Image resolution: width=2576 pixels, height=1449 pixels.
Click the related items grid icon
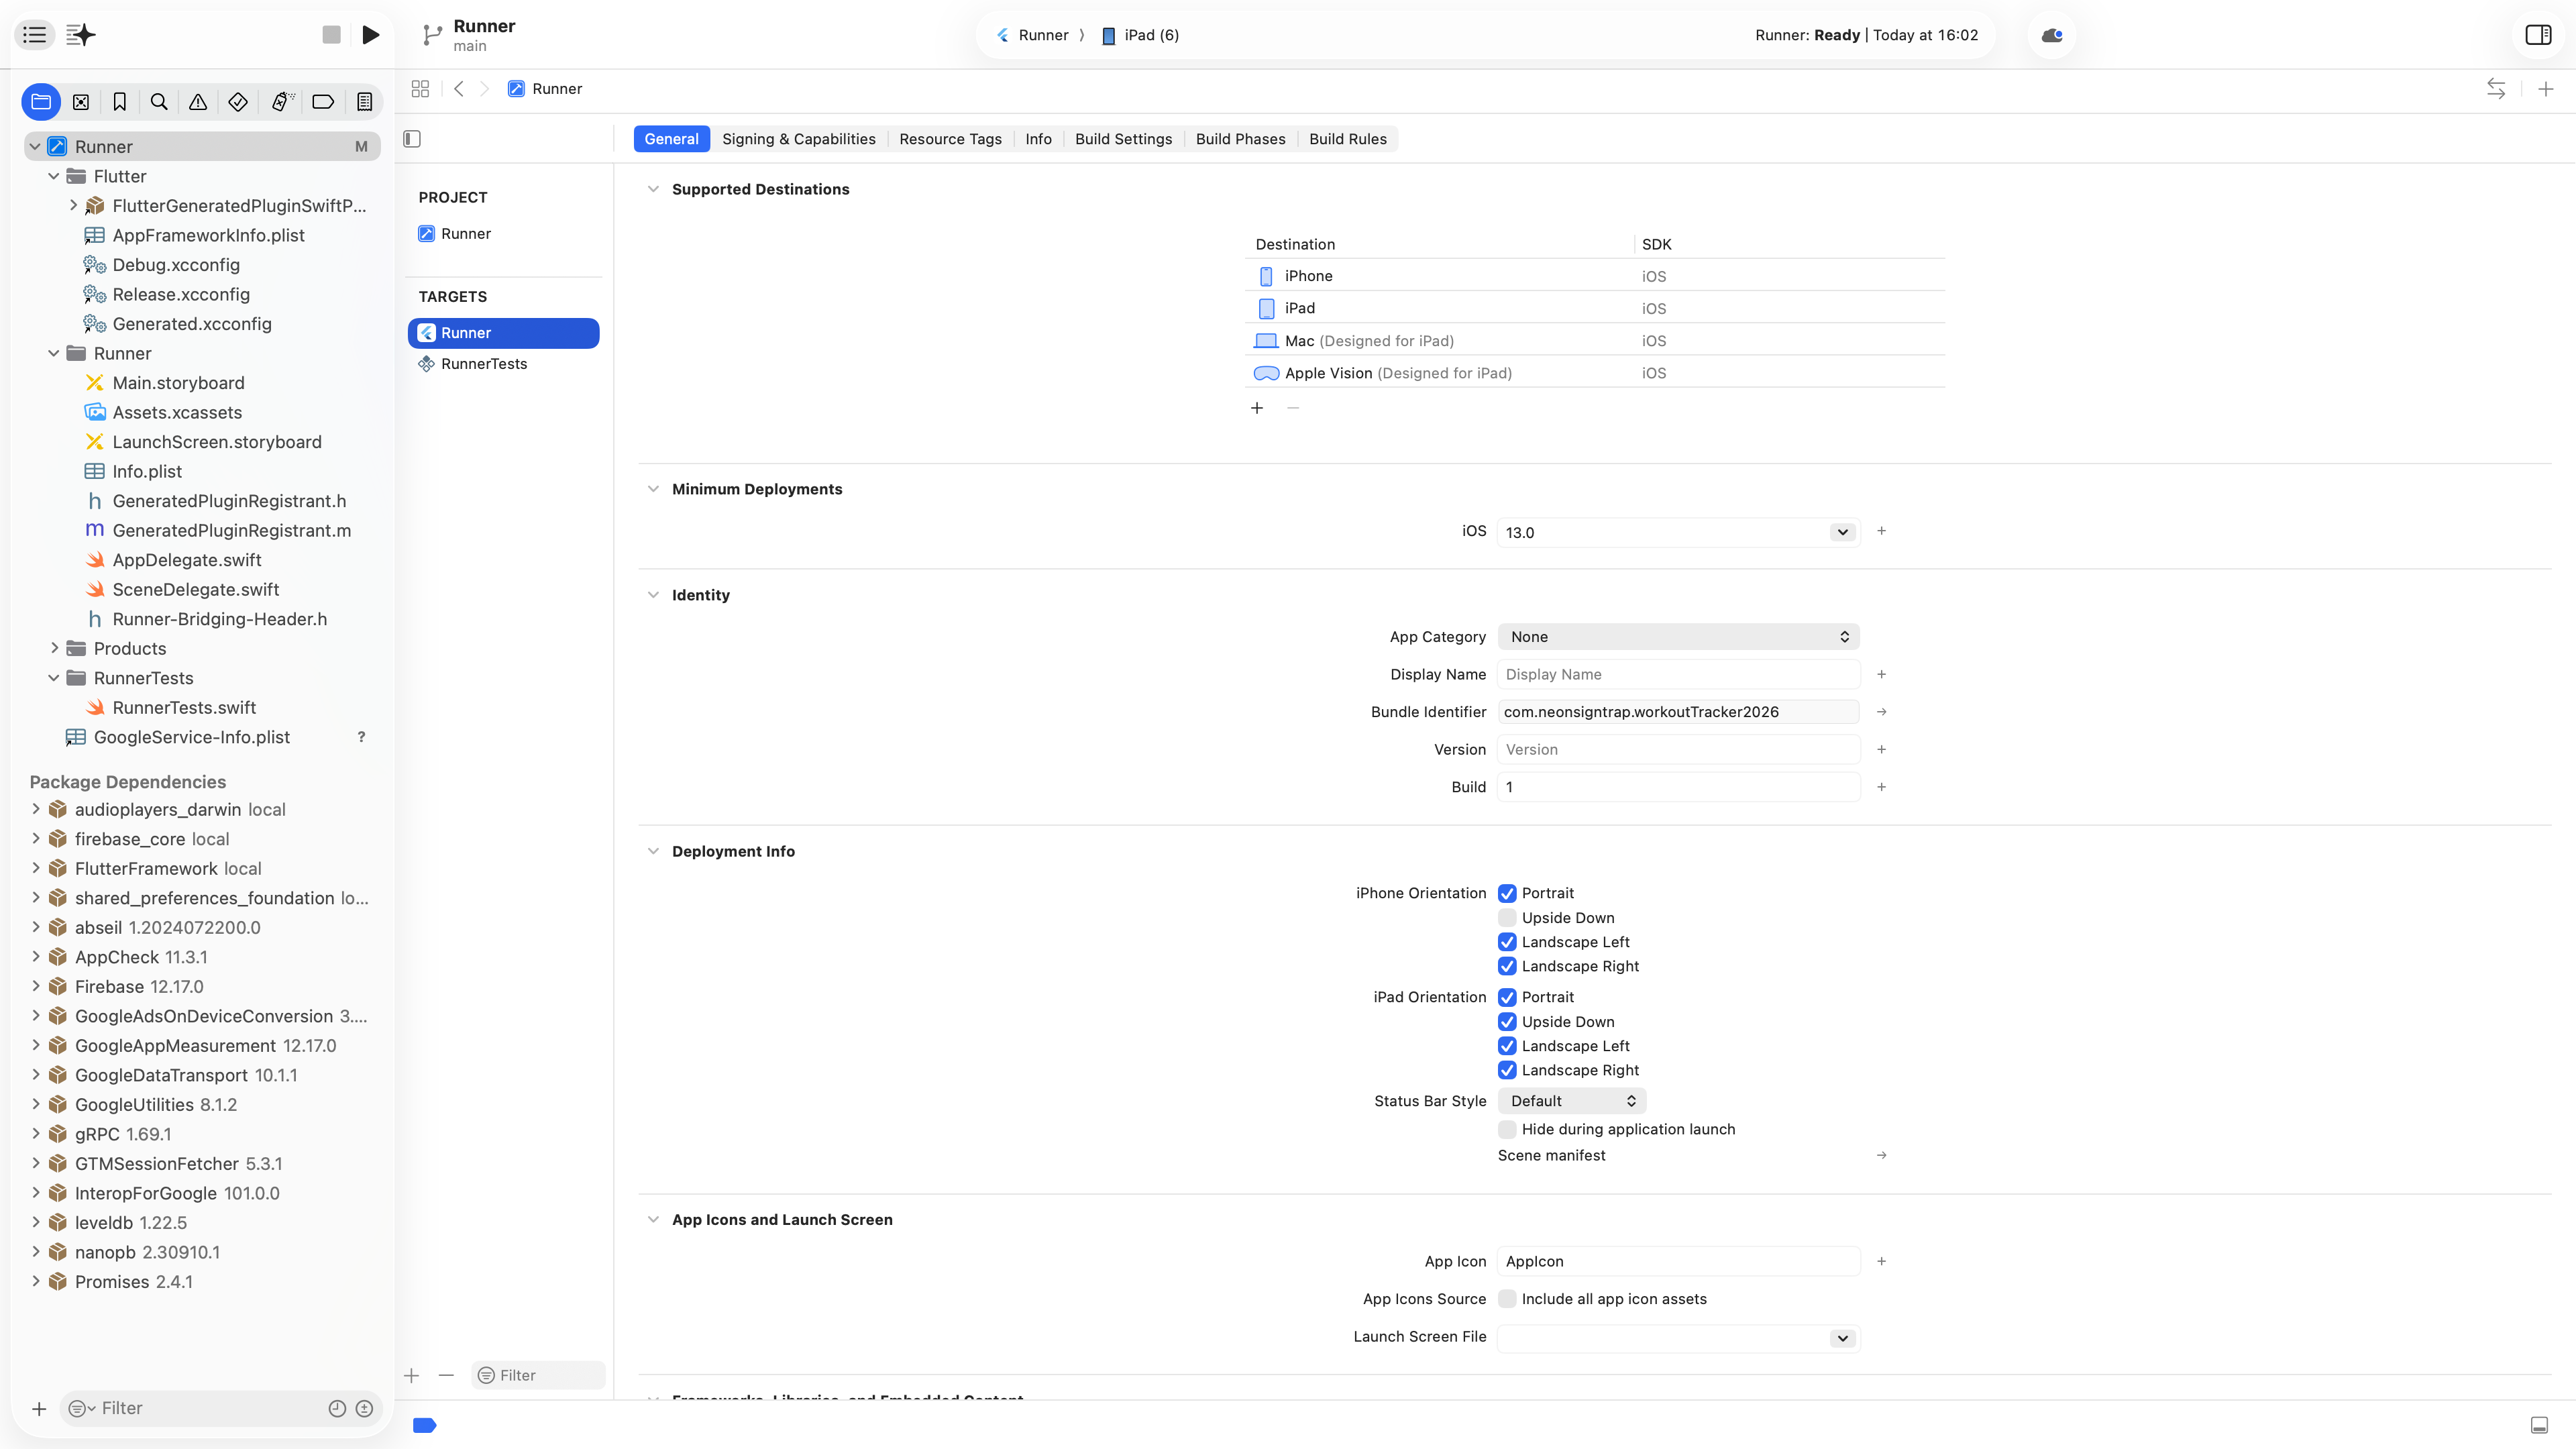tap(420, 89)
